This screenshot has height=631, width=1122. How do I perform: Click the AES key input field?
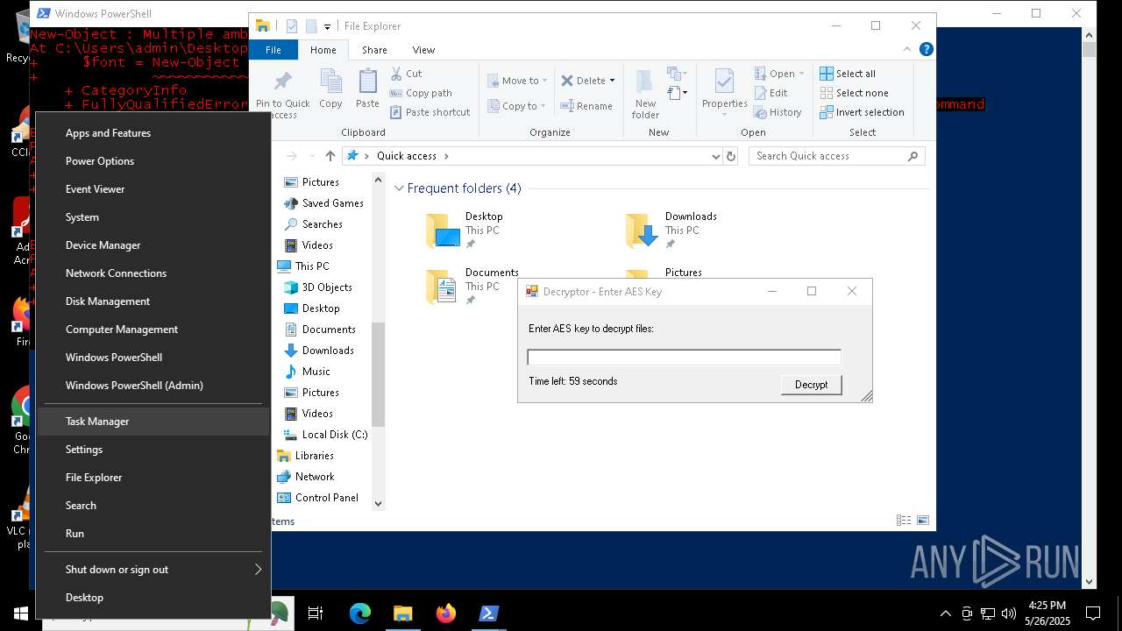point(684,357)
